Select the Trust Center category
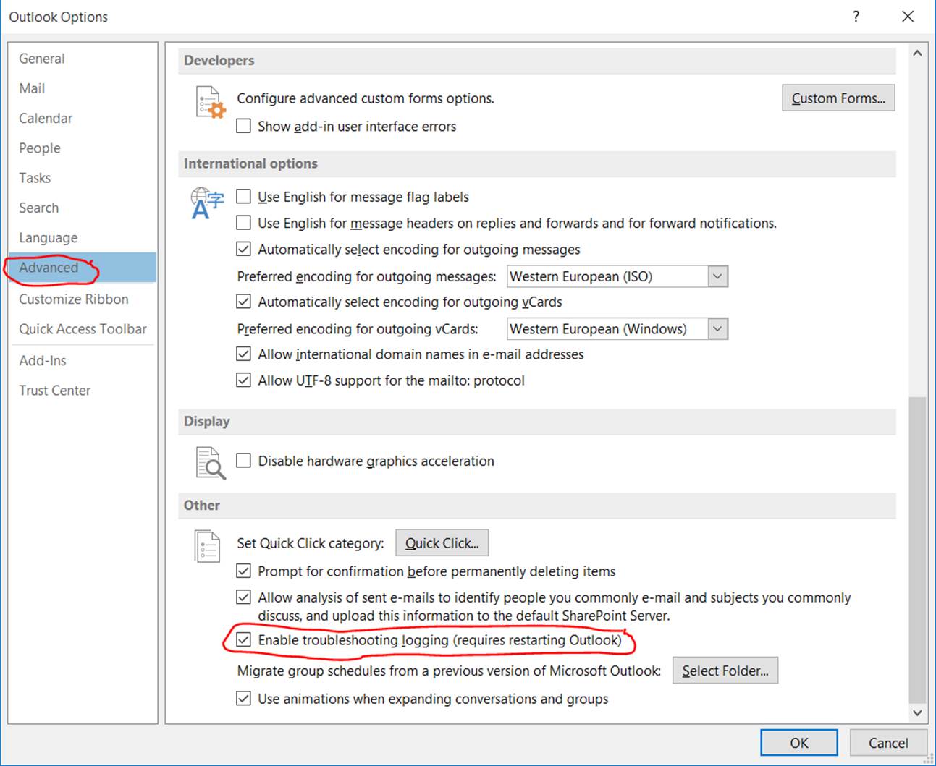 pyautogui.click(x=55, y=390)
